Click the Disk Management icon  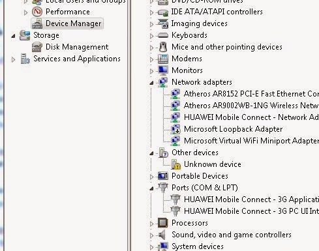click(37, 47)
